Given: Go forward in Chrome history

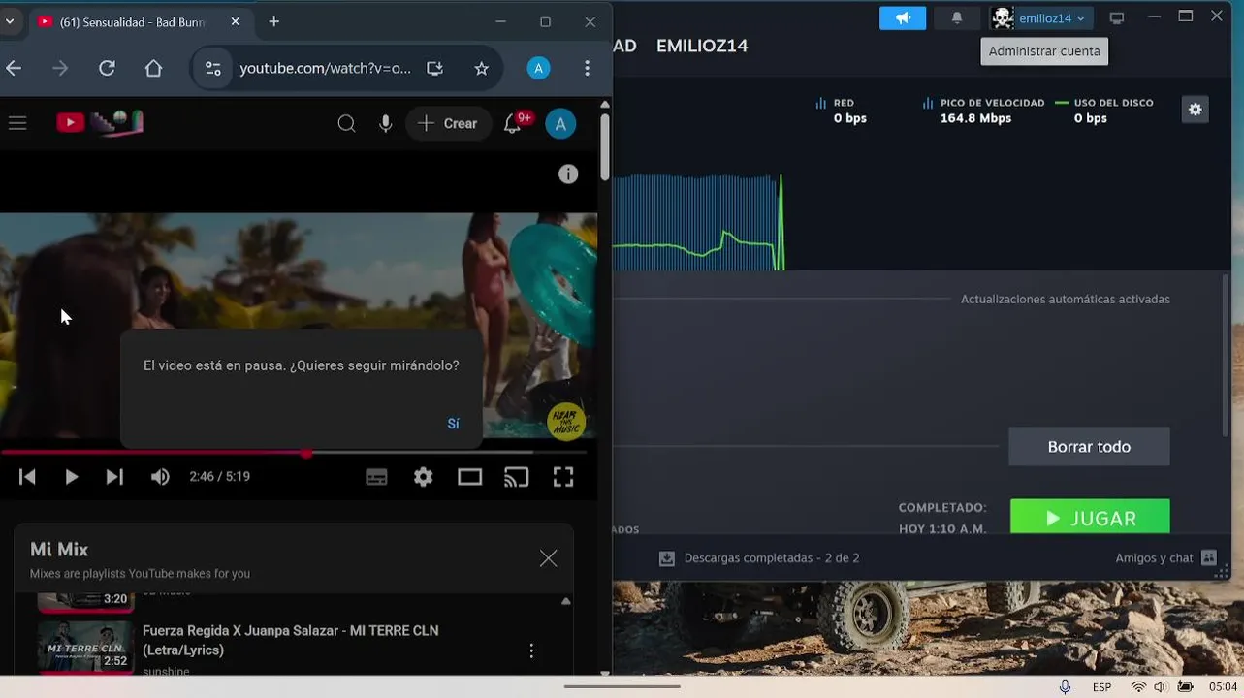Looking at the screenshot, I should [60, 68].
